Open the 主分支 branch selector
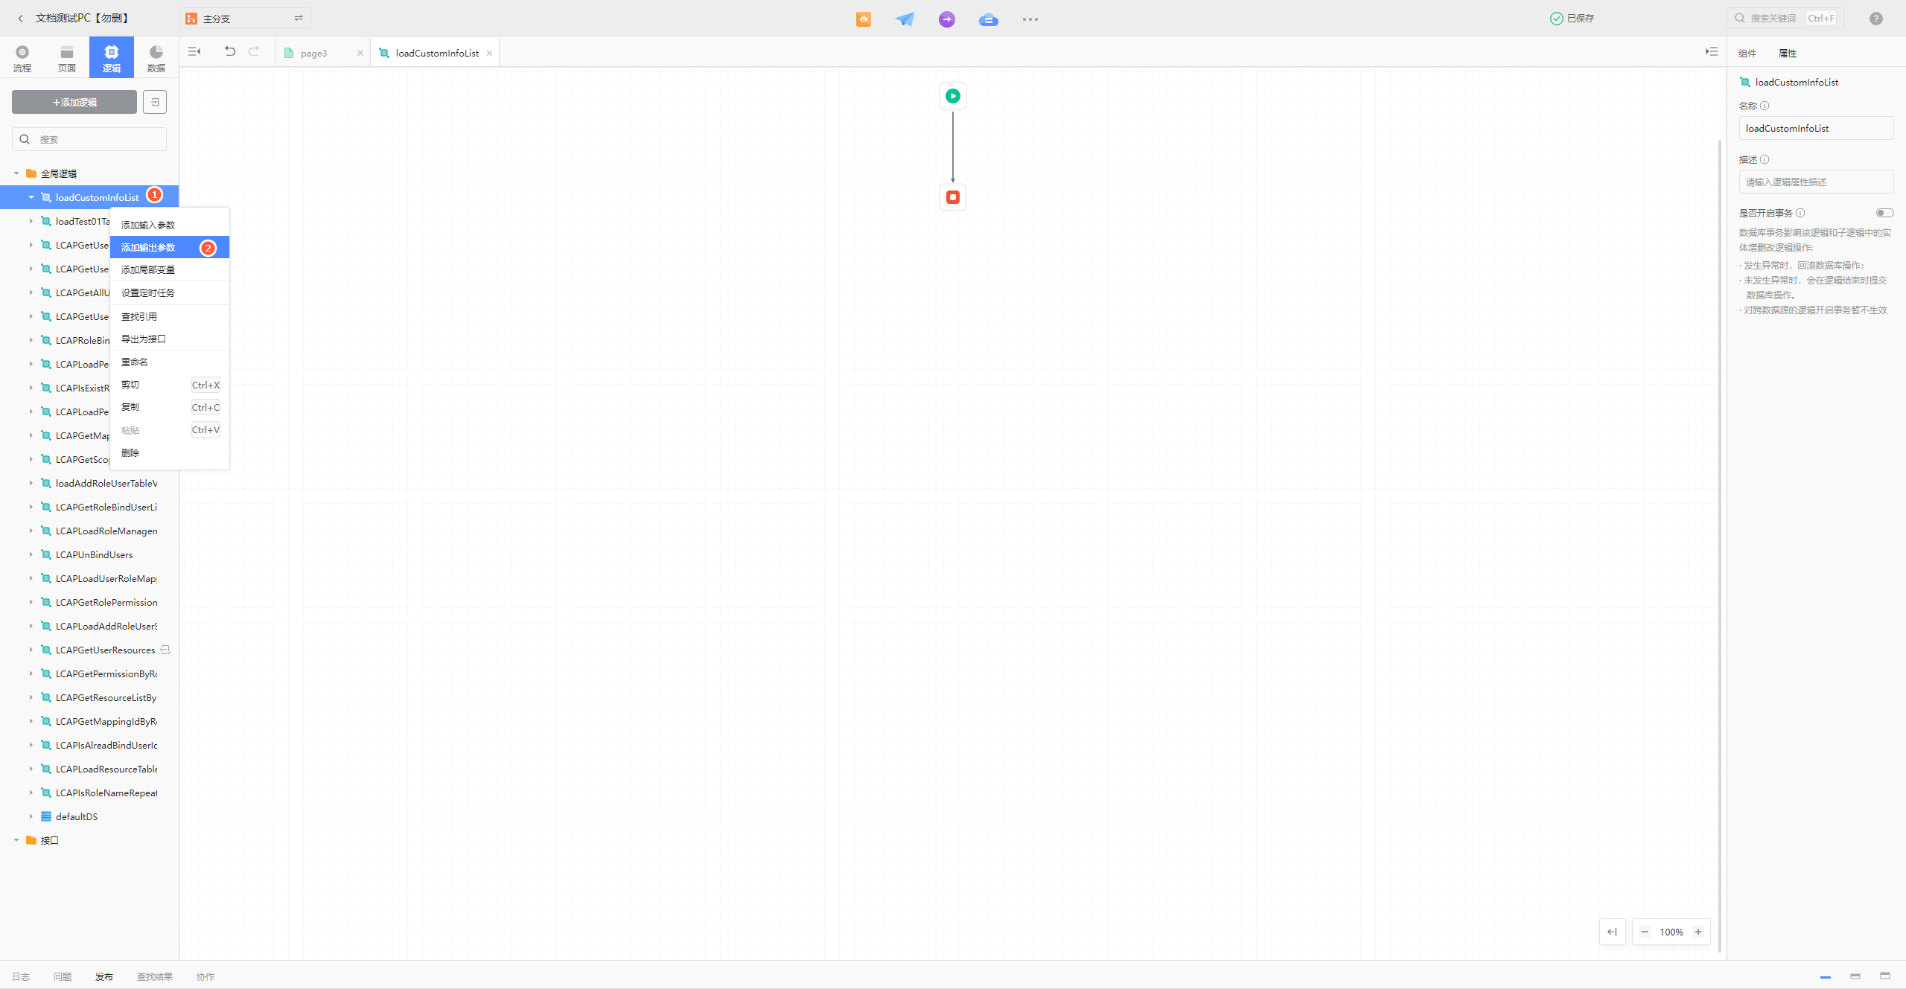Image resolution: width=1906 pixels, height=989 pixels. [245, 18]
